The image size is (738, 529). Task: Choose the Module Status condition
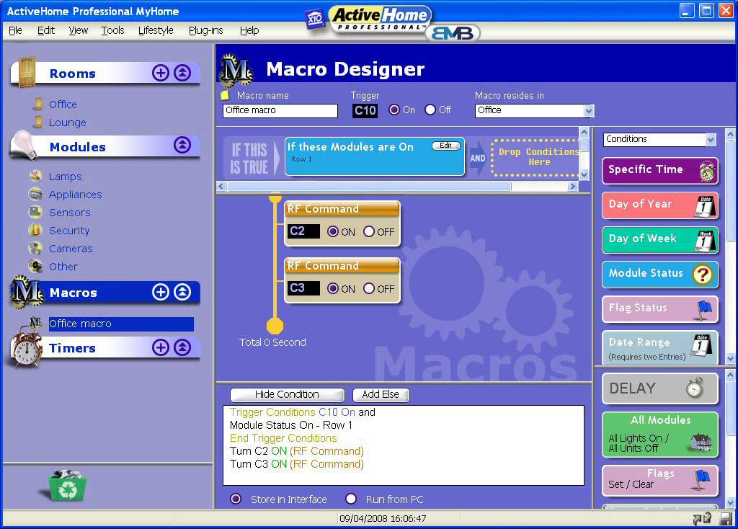pyautogui.click(x=659, y=274)
